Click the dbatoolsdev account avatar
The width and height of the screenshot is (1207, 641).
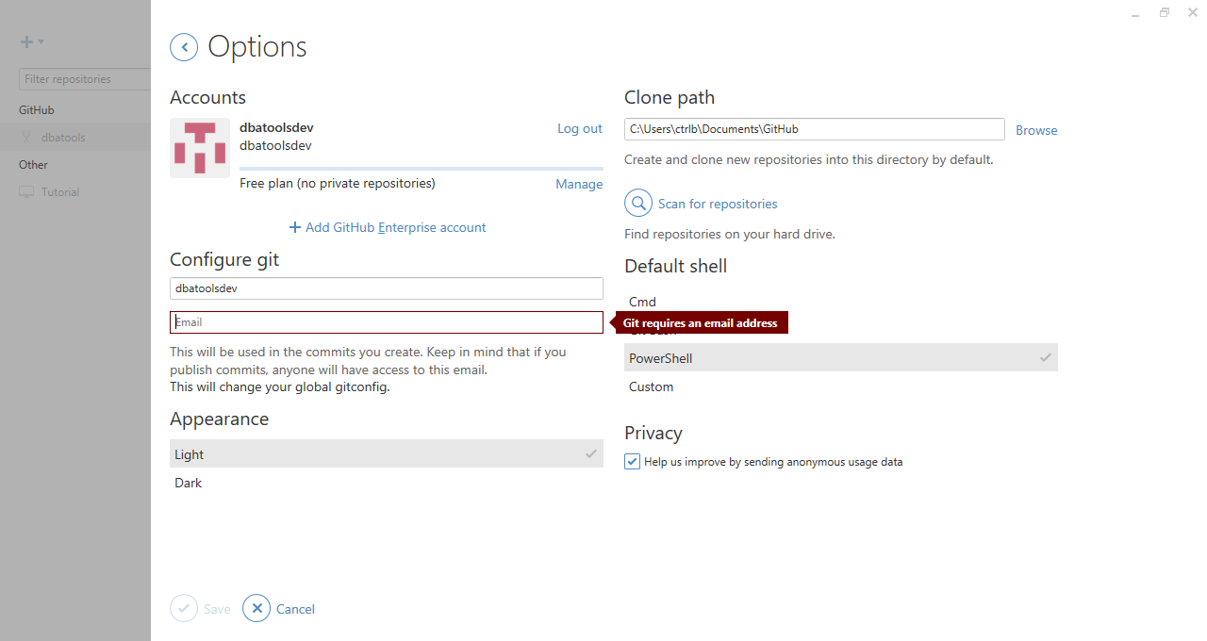[200, 148]
